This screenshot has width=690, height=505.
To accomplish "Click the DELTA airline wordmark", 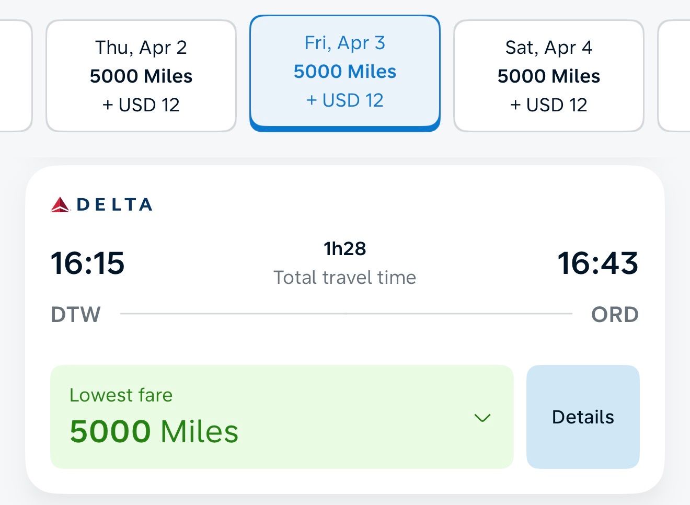I will (x=114, y=205).
